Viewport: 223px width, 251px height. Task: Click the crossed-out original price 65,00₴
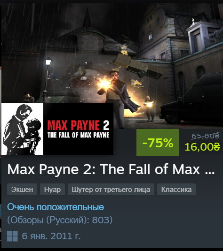206,136
